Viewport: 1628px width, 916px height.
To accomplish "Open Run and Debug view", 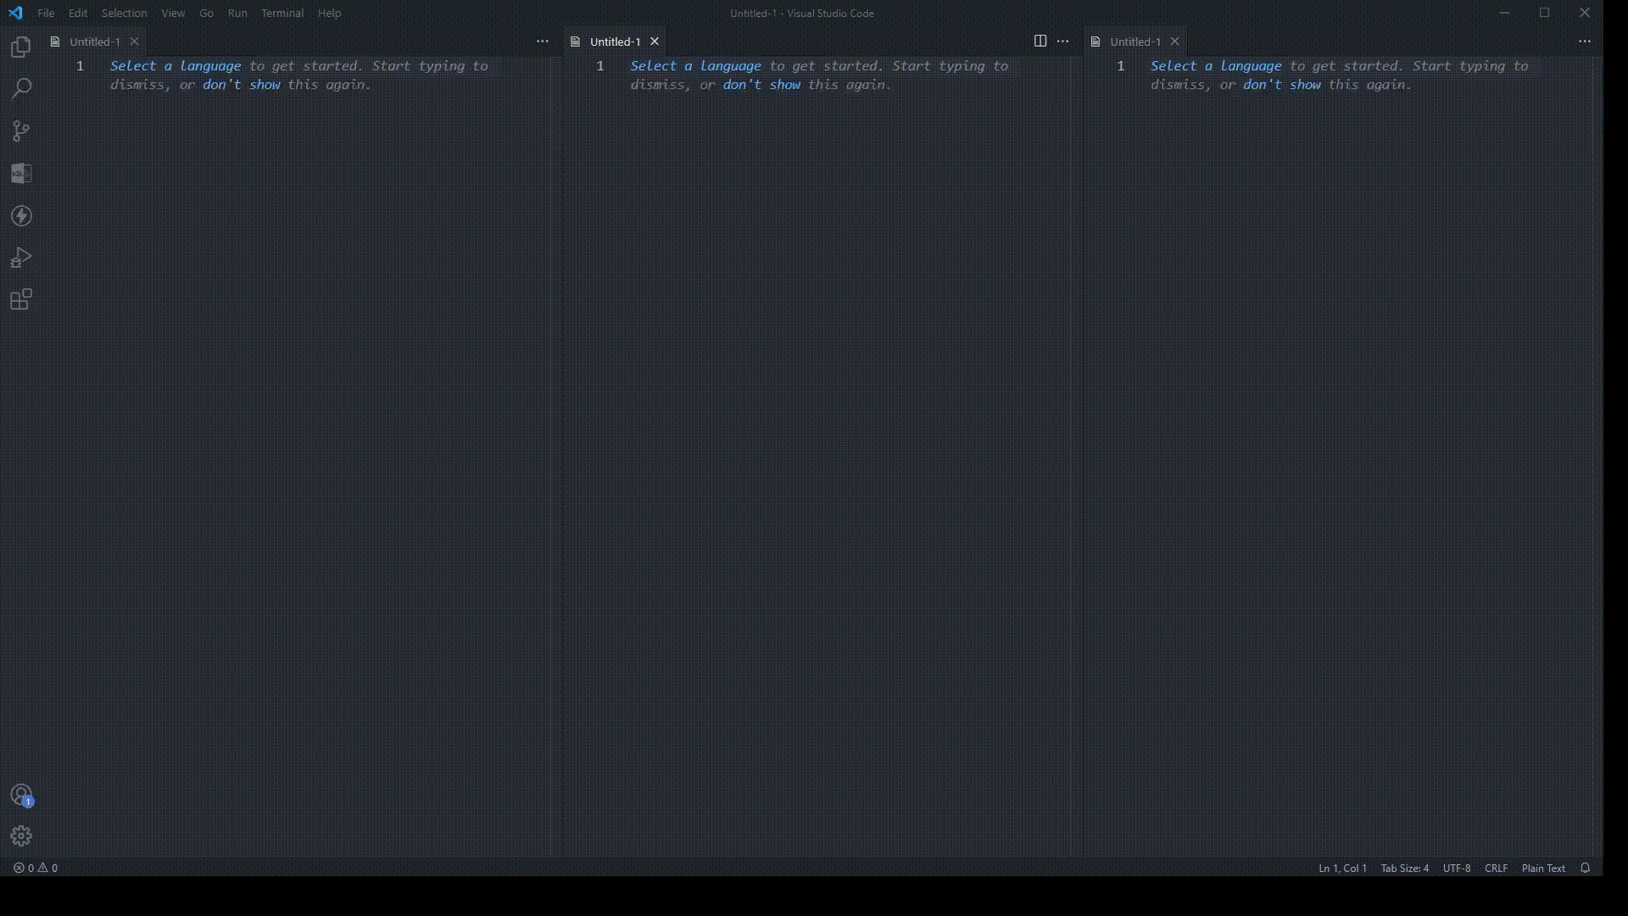I will coord(21,258).
